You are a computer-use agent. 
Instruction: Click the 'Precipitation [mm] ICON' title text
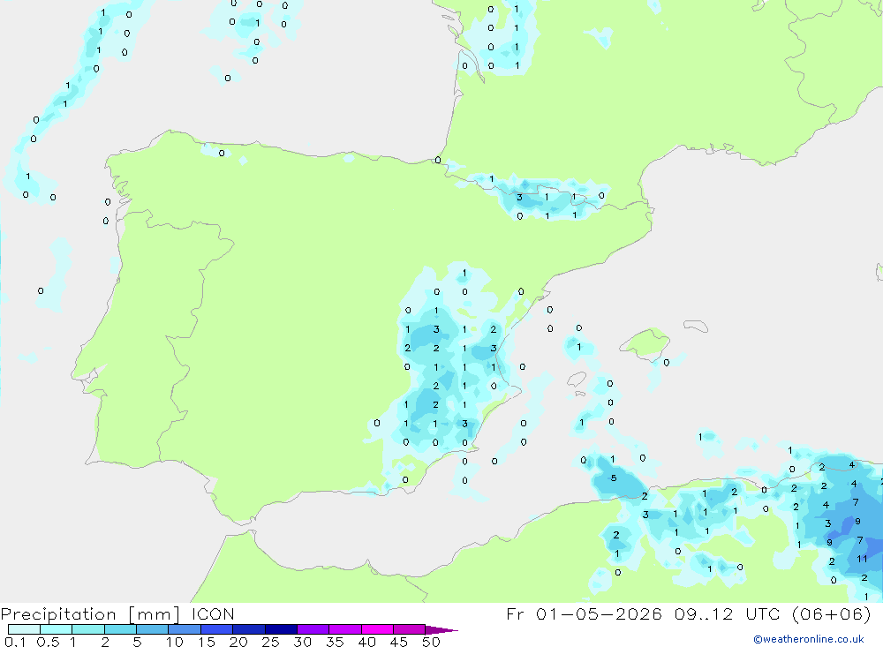point(117,613)
